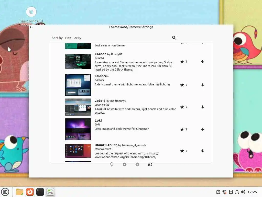Click the opendesktop.org URL text in Ubuntu-touch row

(x=125, y=157)
